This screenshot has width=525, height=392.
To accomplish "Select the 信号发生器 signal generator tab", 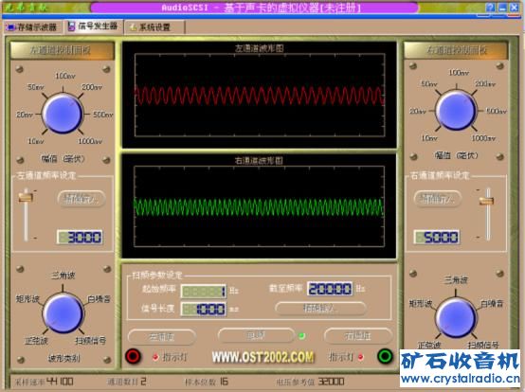I will click(93, 26).
